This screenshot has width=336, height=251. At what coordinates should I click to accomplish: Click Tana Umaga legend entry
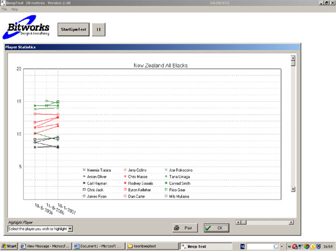coord(177,177)
